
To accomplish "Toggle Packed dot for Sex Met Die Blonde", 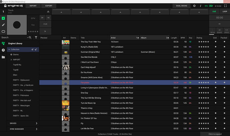I will click(x=224, y=57).
